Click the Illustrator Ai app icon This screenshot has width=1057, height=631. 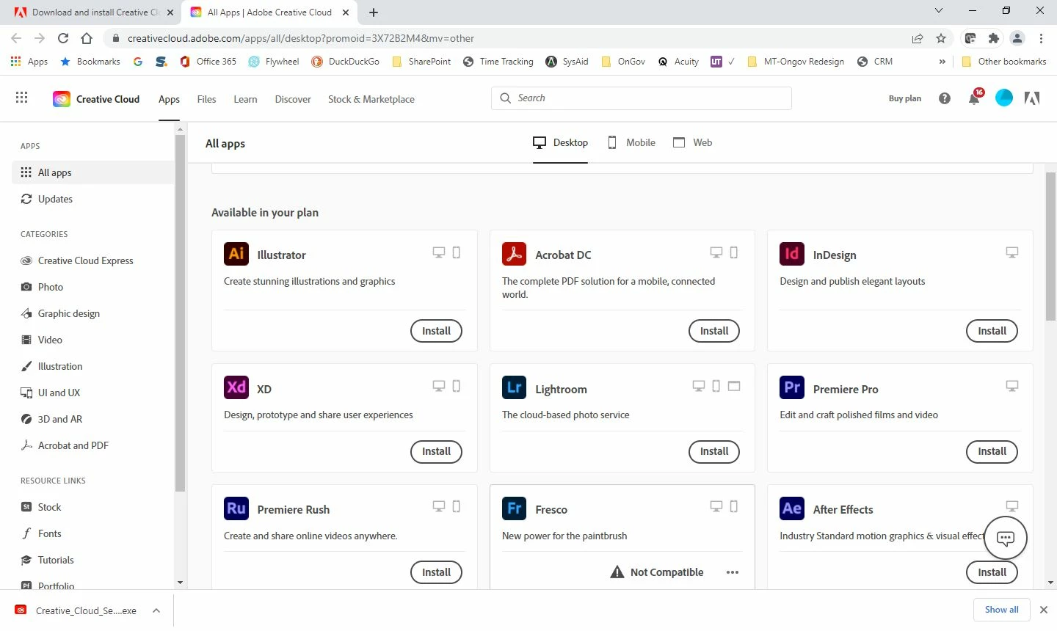click(236, 254)
